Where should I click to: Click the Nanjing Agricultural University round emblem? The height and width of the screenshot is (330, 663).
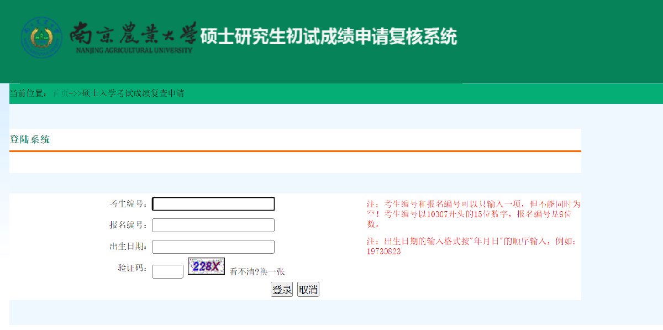click(x=41, y=38)
